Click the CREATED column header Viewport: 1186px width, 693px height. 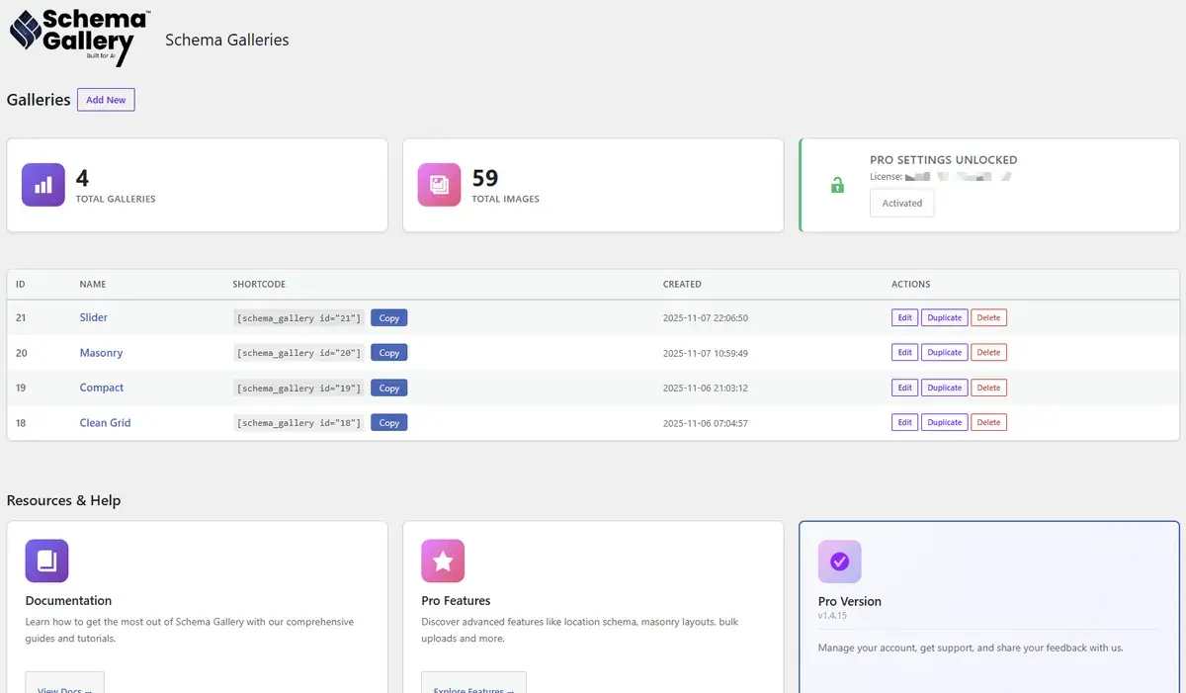(682, 284)
